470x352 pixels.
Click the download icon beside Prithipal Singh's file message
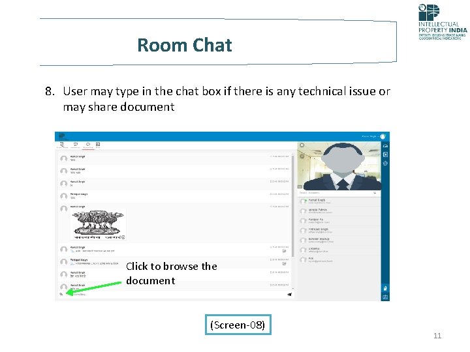284,264
